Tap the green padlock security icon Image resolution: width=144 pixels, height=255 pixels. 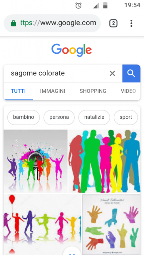click(14, 23)
